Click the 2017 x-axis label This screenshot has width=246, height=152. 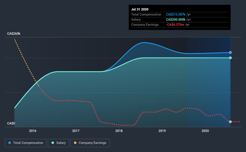pyautogui.click(x=76, y=131)
